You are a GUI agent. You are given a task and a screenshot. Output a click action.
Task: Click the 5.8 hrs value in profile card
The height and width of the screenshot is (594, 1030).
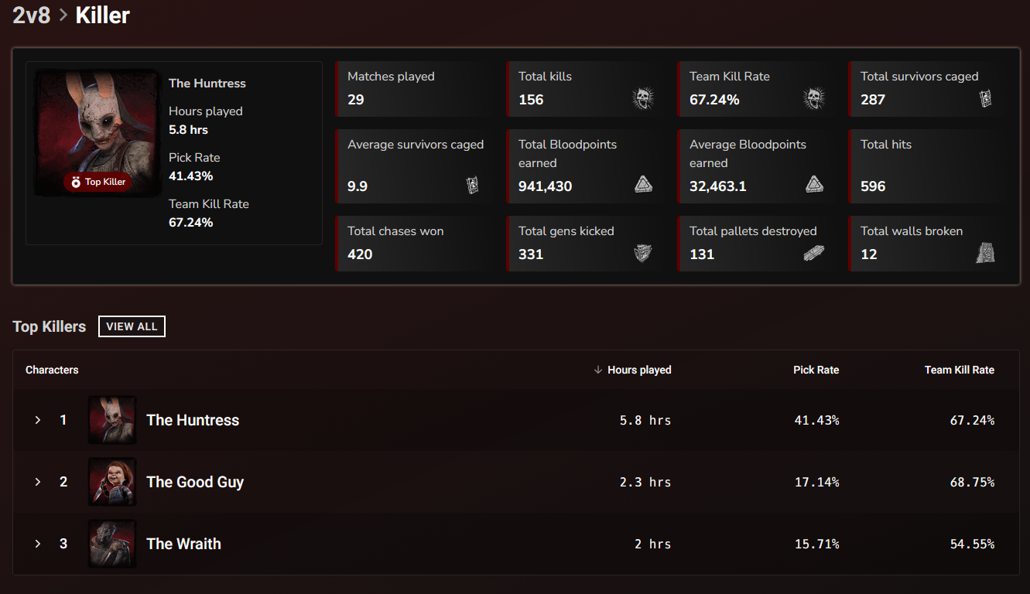tap(188, 130)
